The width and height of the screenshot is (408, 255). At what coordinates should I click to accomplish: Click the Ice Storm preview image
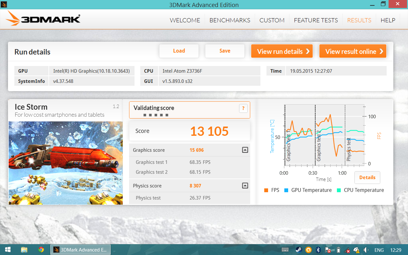(x=66, y=163)
